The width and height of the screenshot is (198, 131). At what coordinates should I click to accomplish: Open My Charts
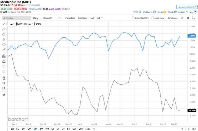click(149, 12)
